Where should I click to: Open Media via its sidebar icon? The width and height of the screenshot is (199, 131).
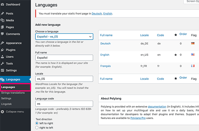click(2, 20)
